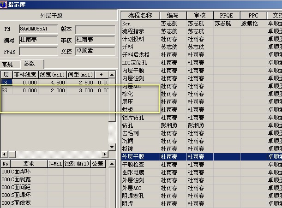Select the 铝片钻孔 process row
Viewport: 282px width, 208px height.
202,118
